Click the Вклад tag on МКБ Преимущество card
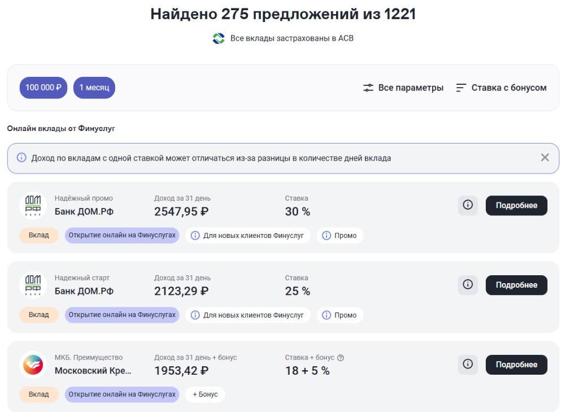 (x=39, y=394)
